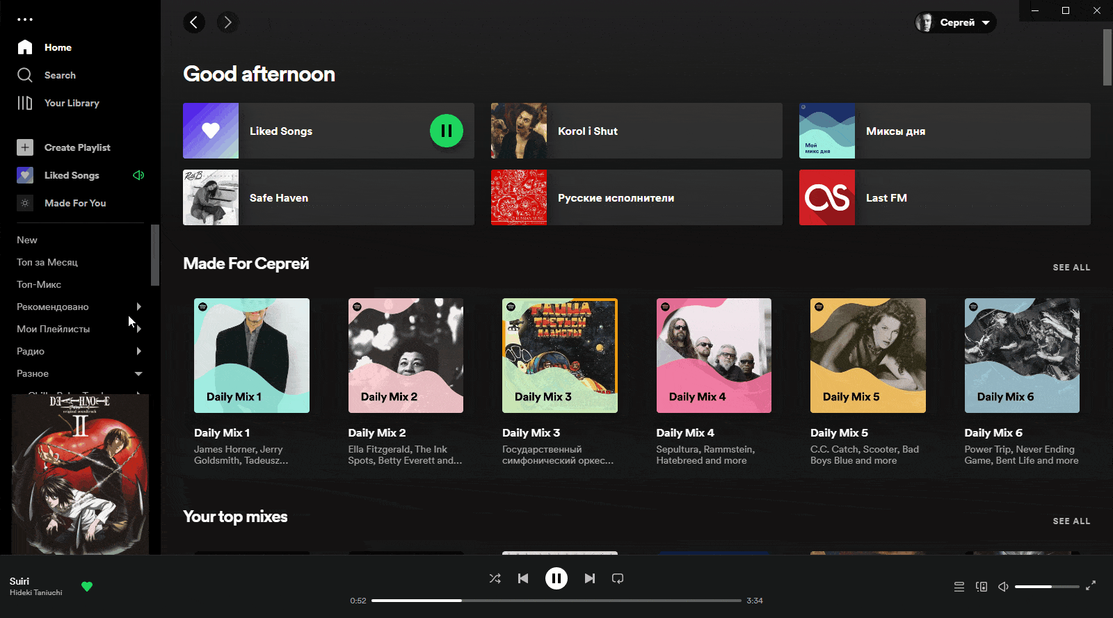This screenshot has height=618, width=1113.
Task: Go to the previous track
Action: [523, 578]
